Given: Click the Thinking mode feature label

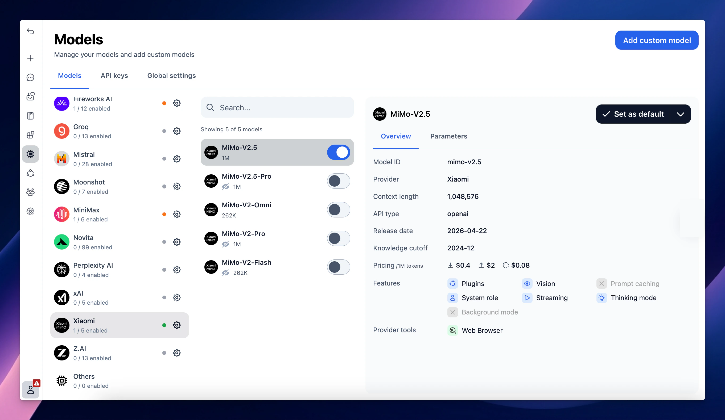Looking at the screenshot, I should point(633,298).
